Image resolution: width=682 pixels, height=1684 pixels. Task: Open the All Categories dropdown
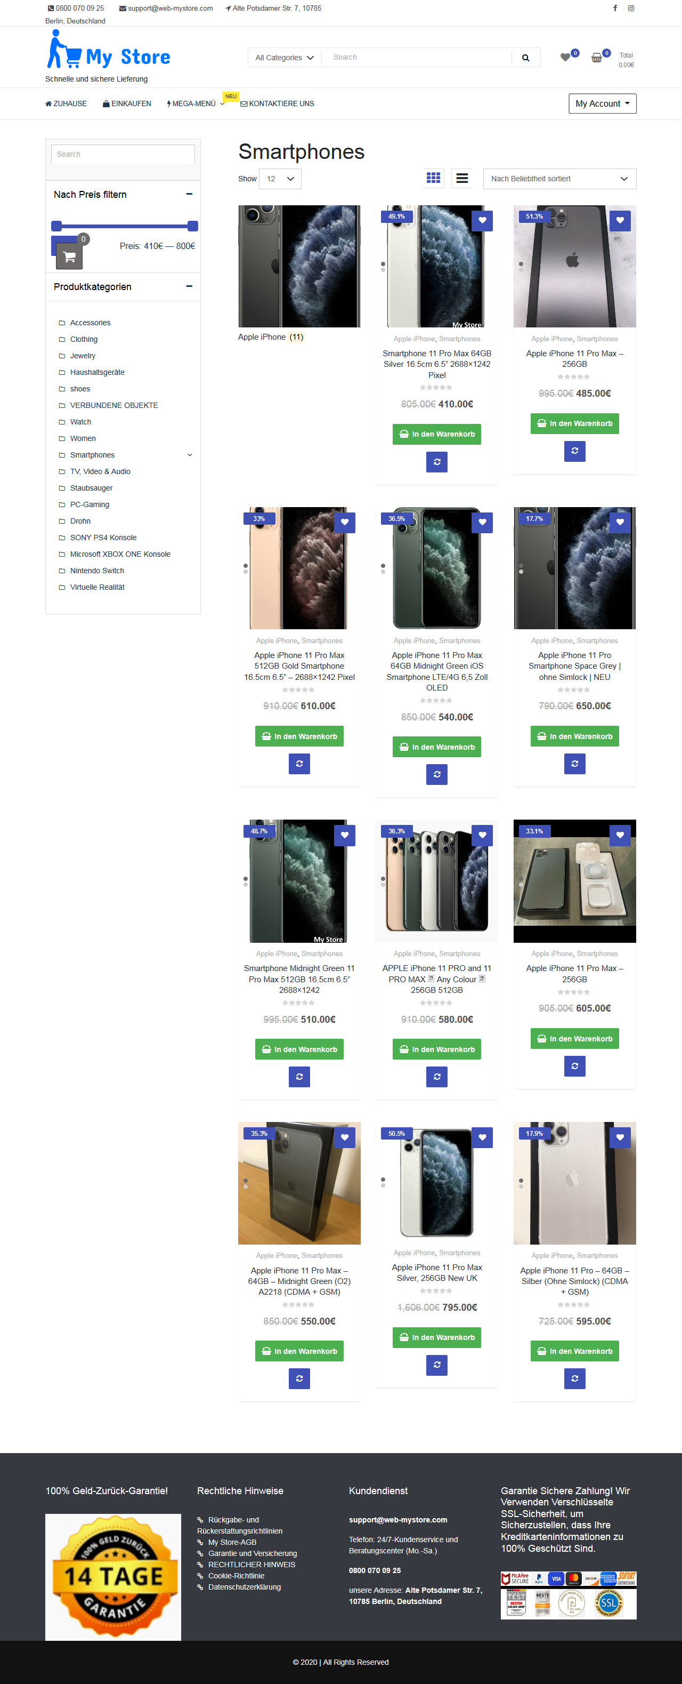(x=284, y=58)
